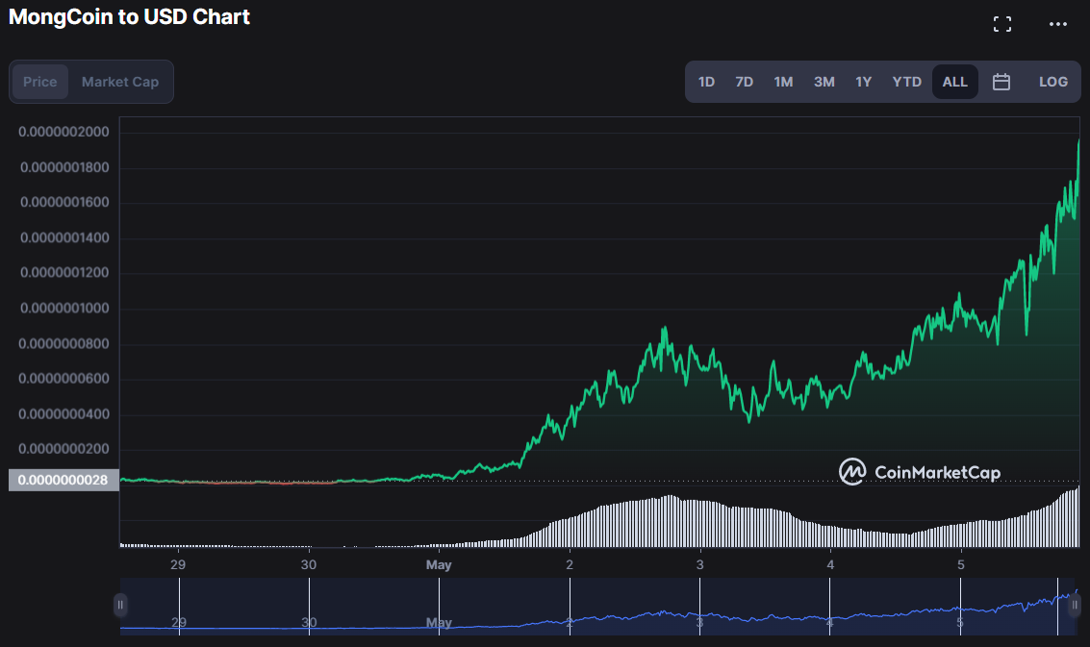Click the chart title MongCoin to USD
Image resolution: width=1090 pixels, height=647 pixels.
pos(128,16)
